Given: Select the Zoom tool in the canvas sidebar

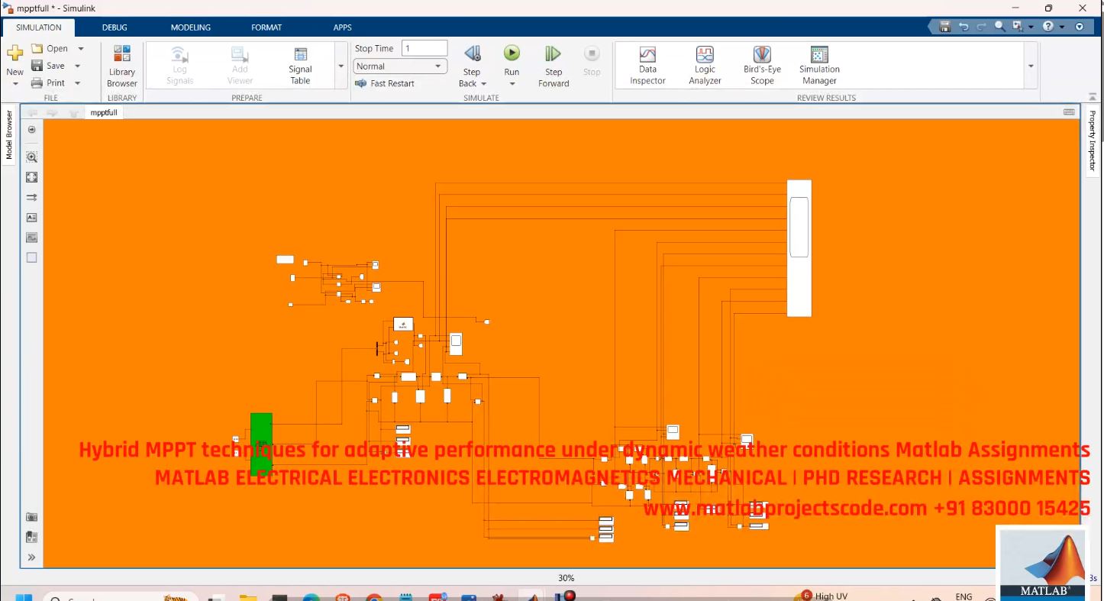Looking at the screenshot, I should (x=31, y=157).
